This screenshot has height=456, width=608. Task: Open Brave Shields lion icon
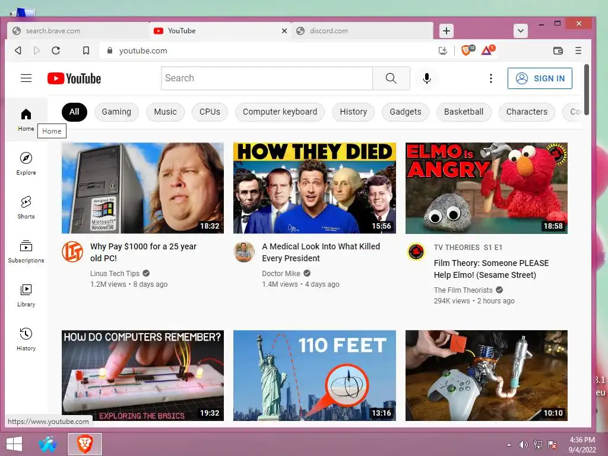[467, 50]
